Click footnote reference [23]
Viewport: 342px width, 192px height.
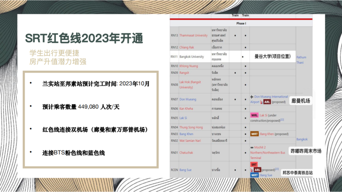click(x=277, y=169)
